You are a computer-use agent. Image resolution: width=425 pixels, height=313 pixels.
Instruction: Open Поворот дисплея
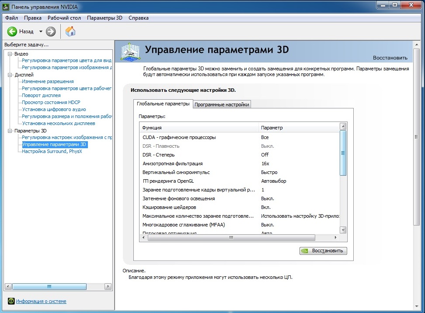tap(41, 95)
